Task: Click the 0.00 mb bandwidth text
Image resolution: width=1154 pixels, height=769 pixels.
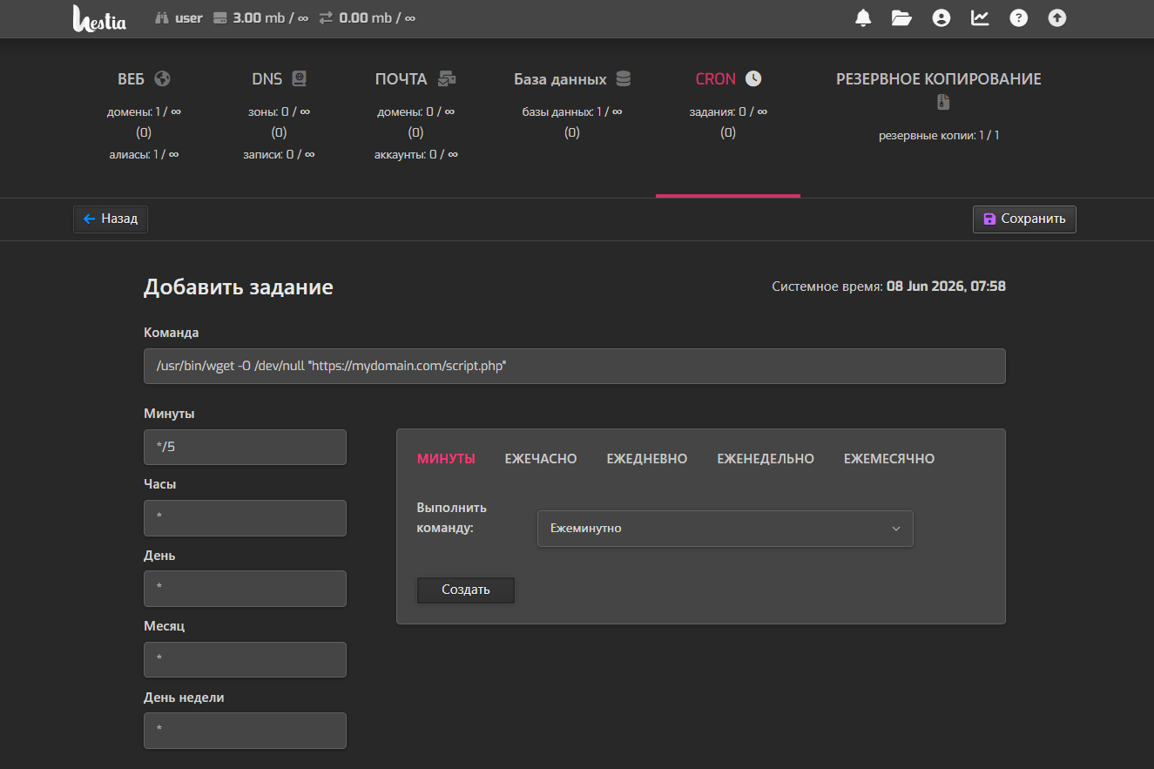Action: tap(377, 17)
